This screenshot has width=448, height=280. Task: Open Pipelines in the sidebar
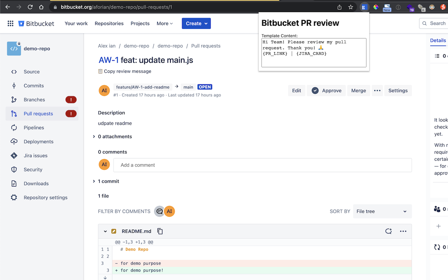click(34, 128)
